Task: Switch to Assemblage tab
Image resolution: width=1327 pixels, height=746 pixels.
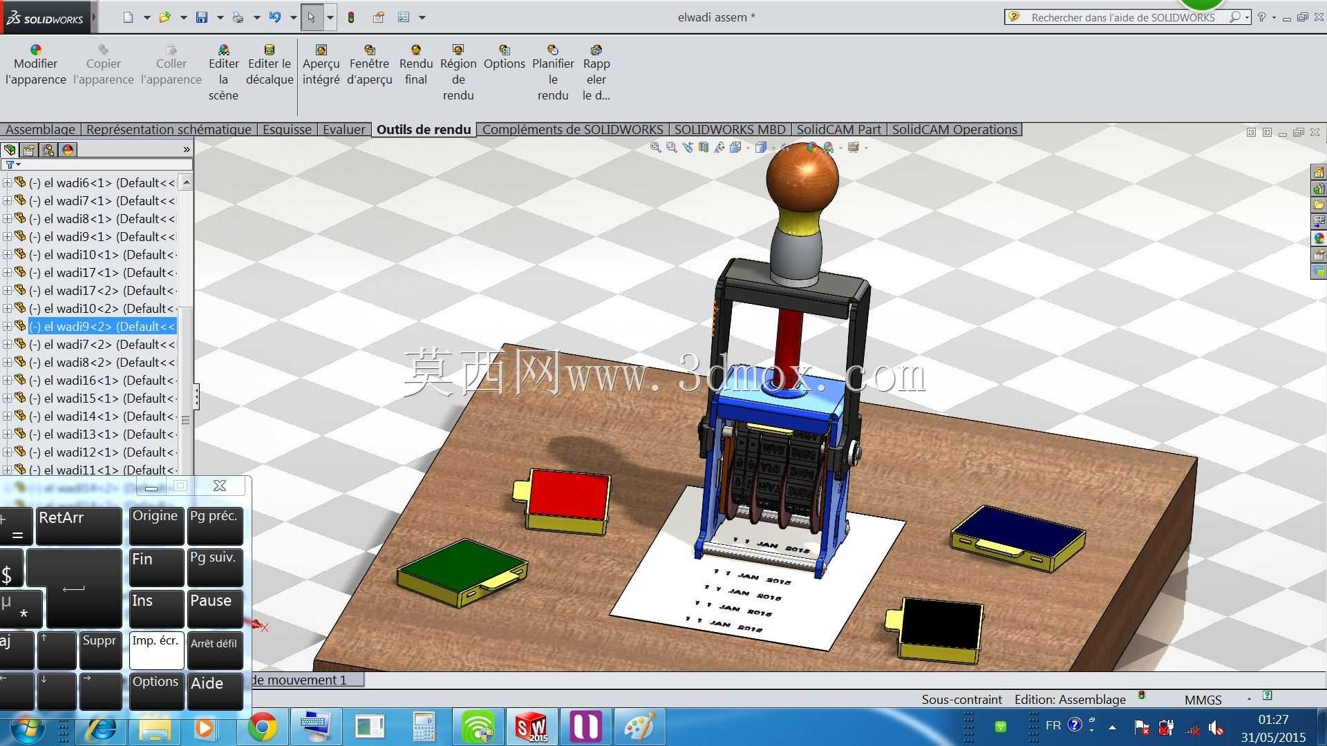Action: (40, 130)
